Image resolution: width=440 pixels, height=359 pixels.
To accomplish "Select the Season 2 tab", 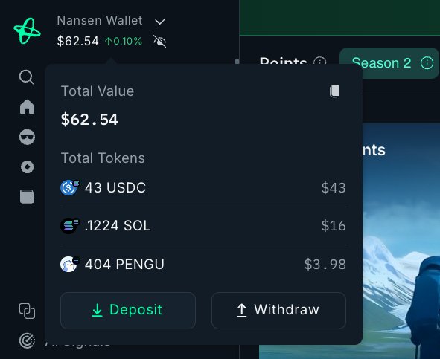I will (389, 62).
